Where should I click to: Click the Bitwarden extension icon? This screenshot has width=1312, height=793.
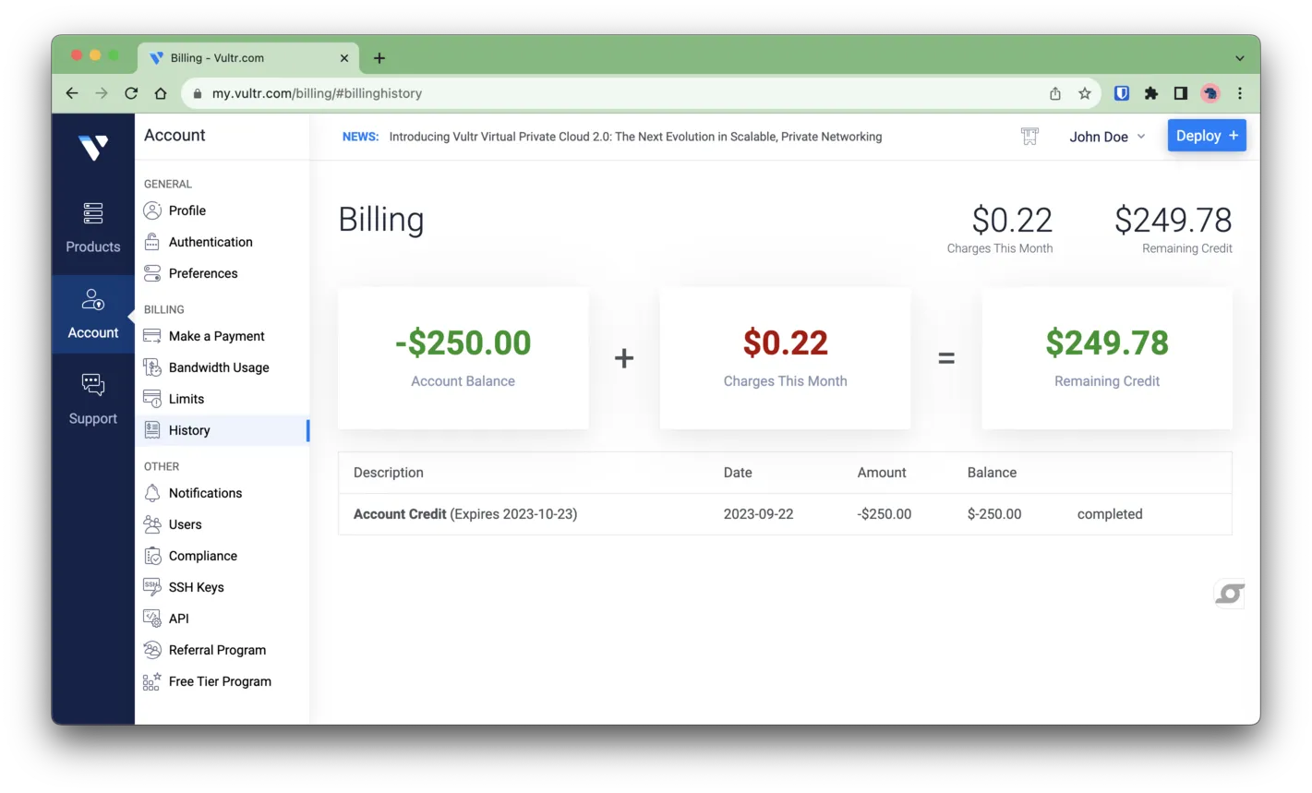pyautogui.click(x=1122, y=93)
